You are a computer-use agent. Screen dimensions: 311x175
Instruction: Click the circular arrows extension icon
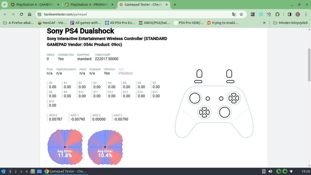tap(269, 14)
